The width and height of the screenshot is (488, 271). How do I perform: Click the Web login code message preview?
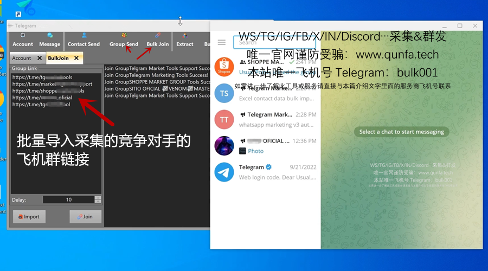(278, 177)
